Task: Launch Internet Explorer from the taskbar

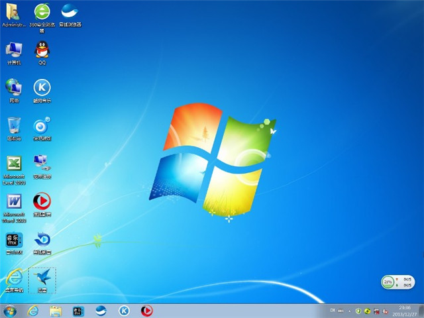Action: click(32, 311)
